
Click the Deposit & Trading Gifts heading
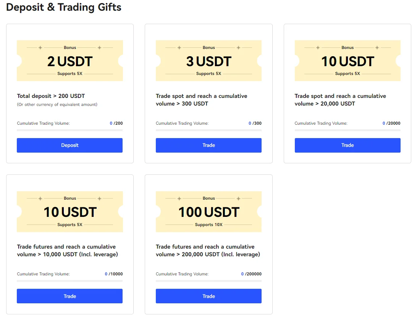click(63, 7)
